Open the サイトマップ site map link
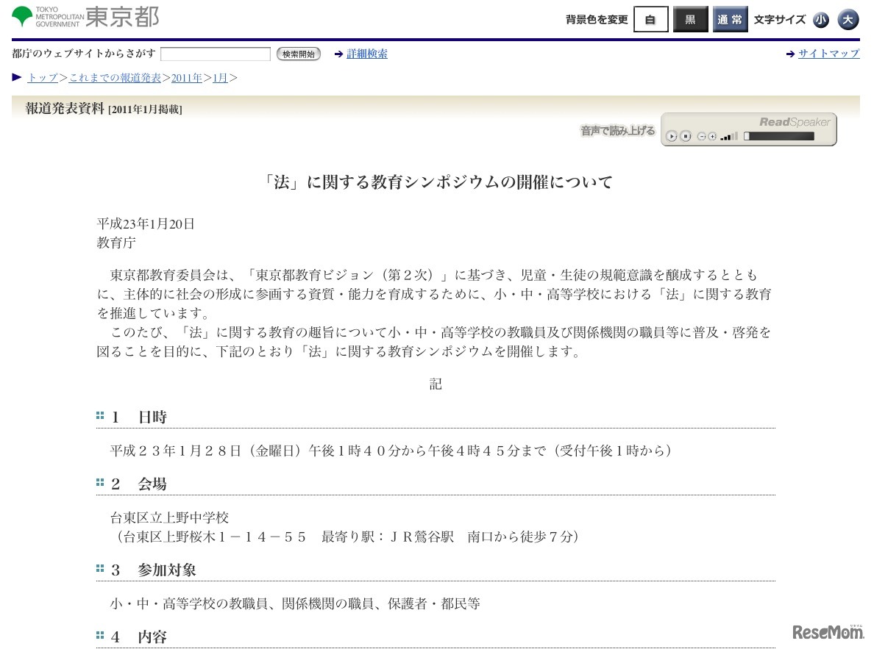The image size is (874, 649). point(829,53)
